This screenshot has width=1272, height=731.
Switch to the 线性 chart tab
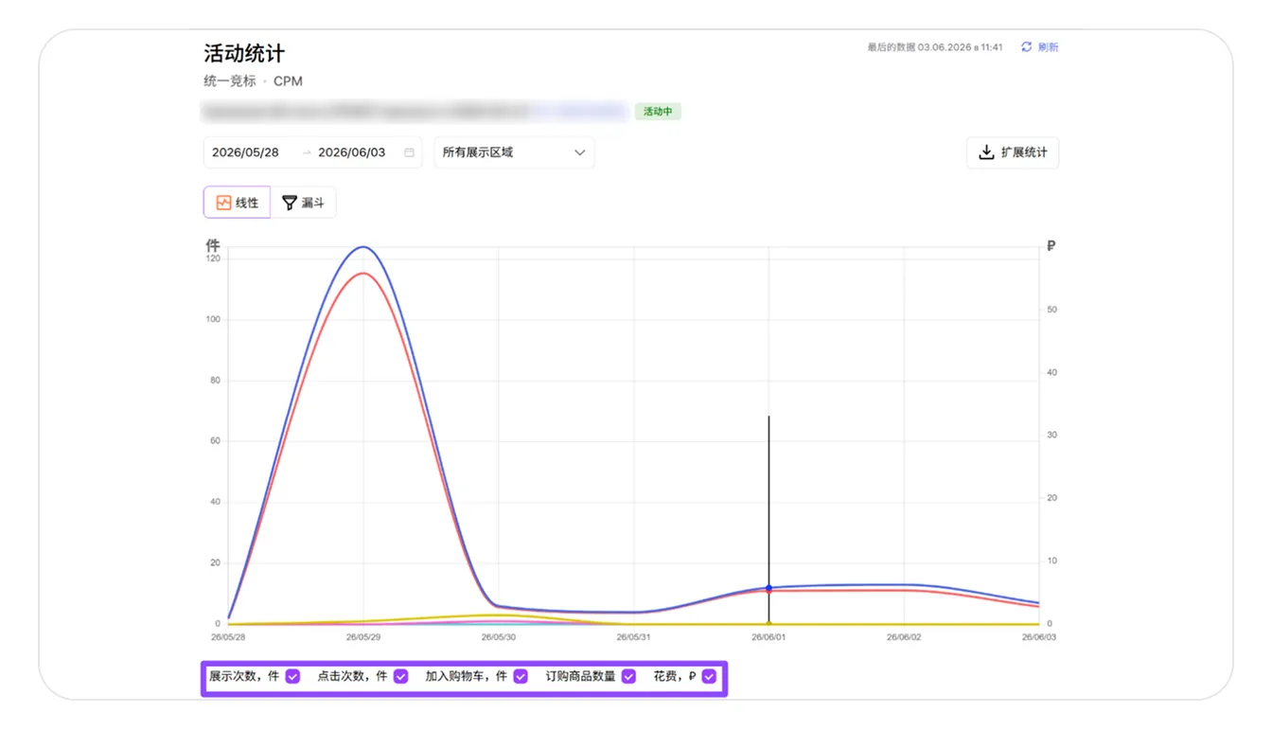pos(237,203)
